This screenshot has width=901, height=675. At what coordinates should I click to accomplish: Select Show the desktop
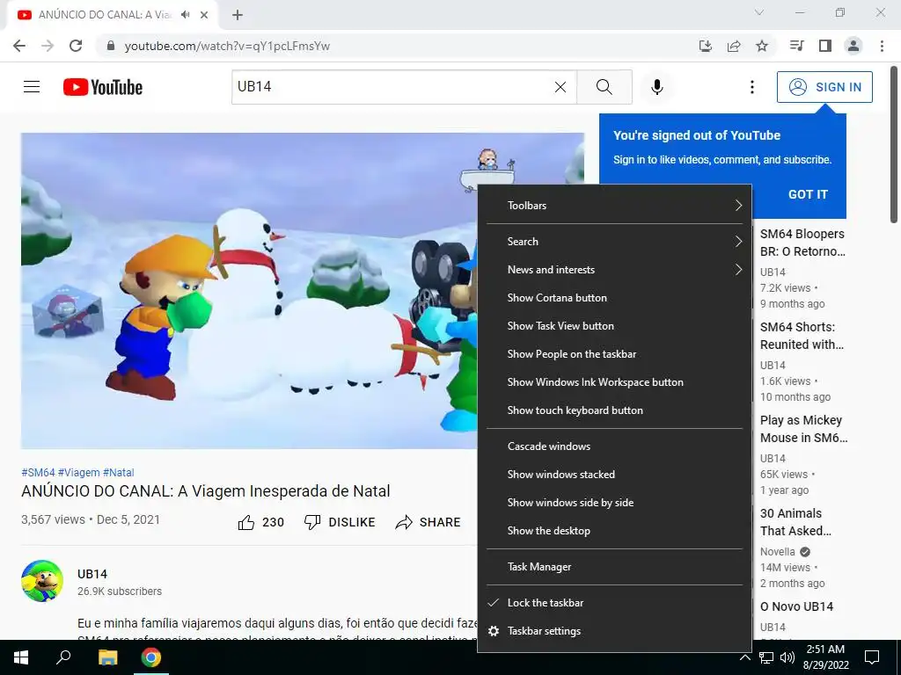[x=614, y=530]
